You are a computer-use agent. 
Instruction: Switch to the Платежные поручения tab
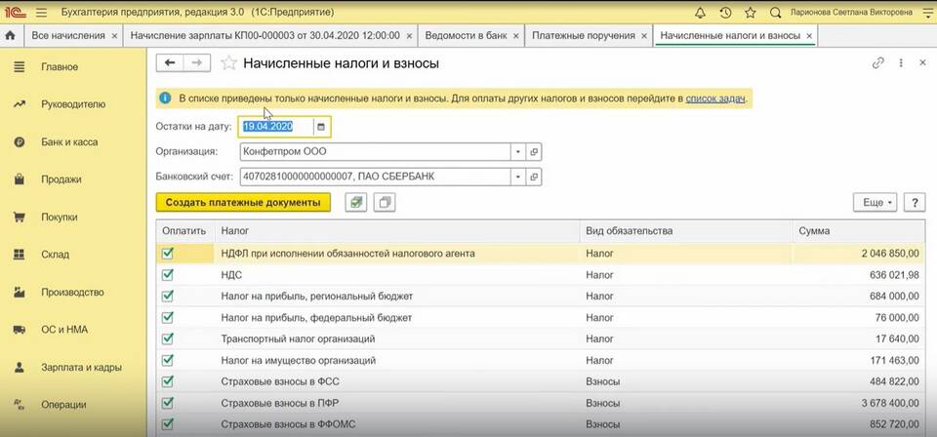coord(583,36)
